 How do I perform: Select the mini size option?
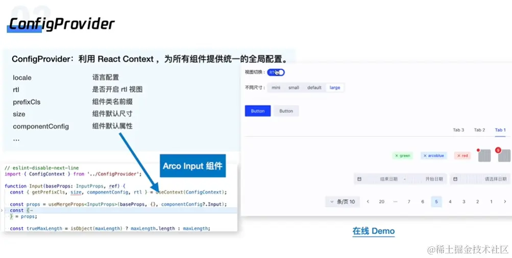coord(276,88)
